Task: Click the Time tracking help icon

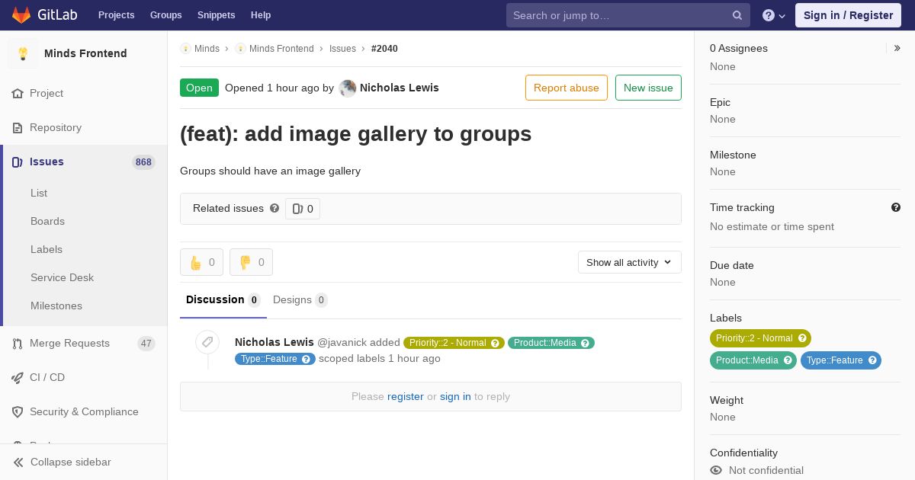Action: coord(896,207)
